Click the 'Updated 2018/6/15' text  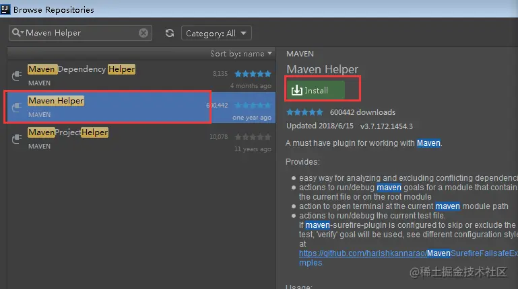pos(320,126)
